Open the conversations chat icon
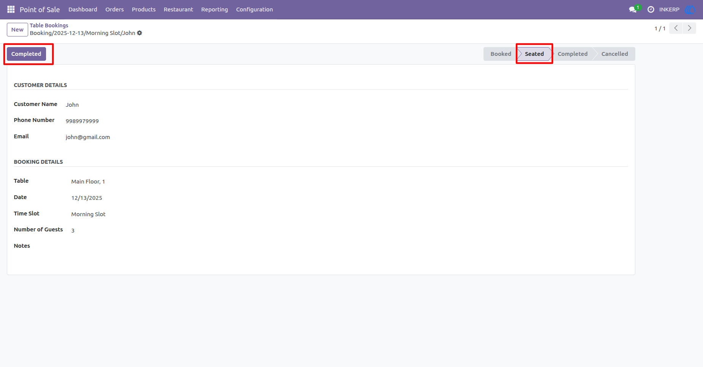 pyautogui.click(x=633, y=9)
